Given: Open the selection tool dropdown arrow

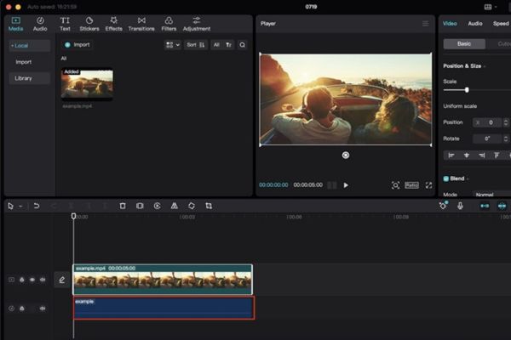Looking at the screenshot, I should point(20,207).
